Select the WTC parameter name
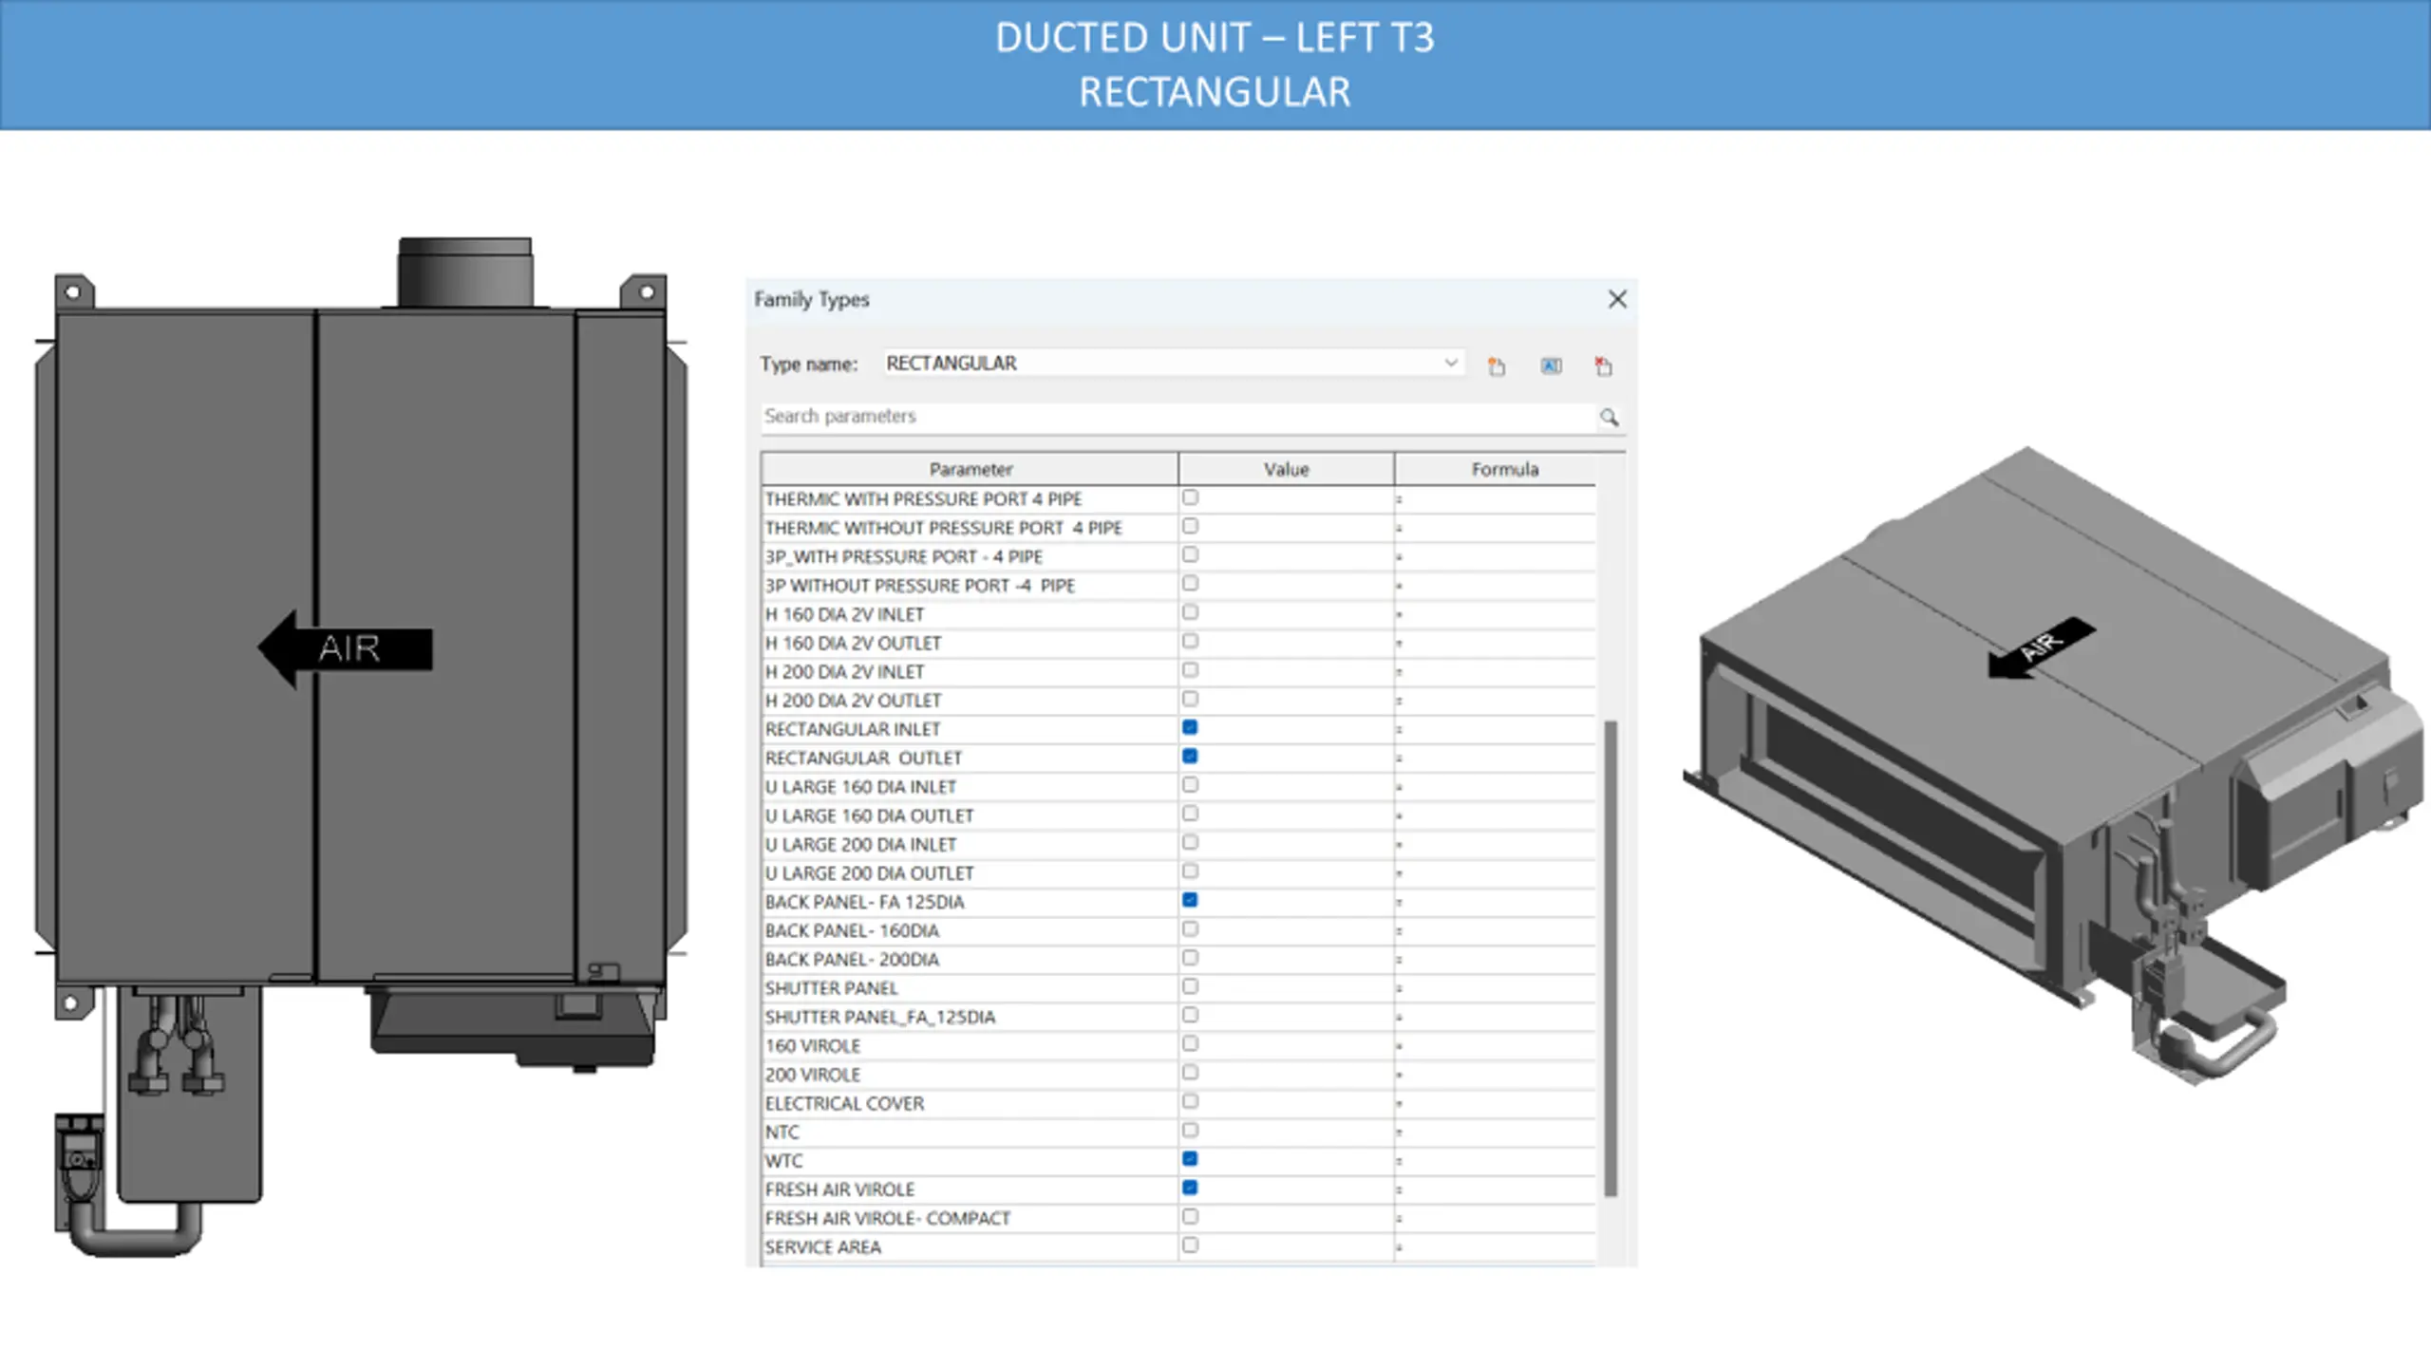 coord(783,1161)
